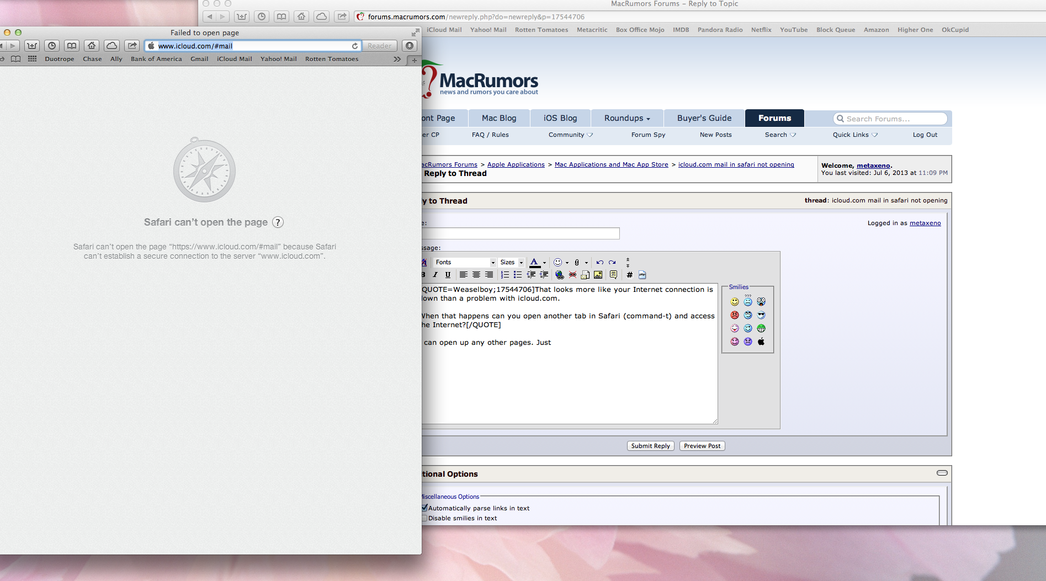Apply italic formatting in reply editor
The width and height of the screenshot is (1046, 581).
436,275
